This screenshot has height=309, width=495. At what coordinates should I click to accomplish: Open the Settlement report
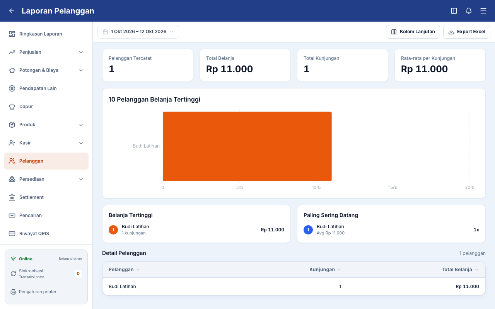tap(46, 197)
